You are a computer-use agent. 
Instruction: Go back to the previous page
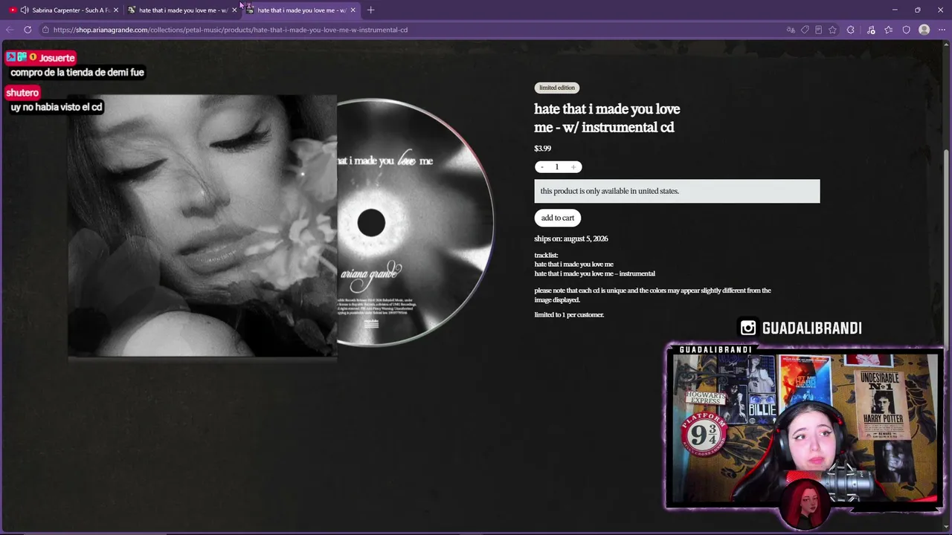pos(10,30)
